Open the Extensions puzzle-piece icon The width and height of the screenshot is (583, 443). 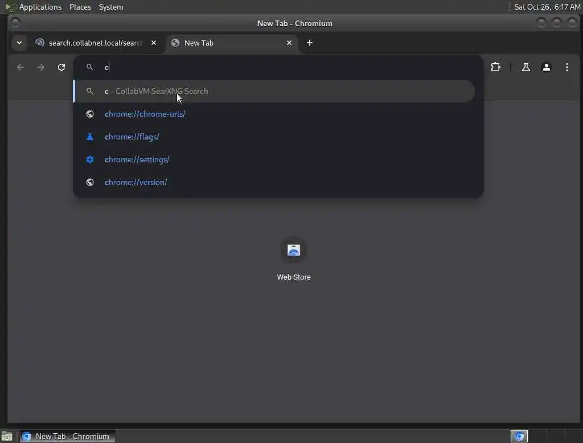click(x=496, y=67)
